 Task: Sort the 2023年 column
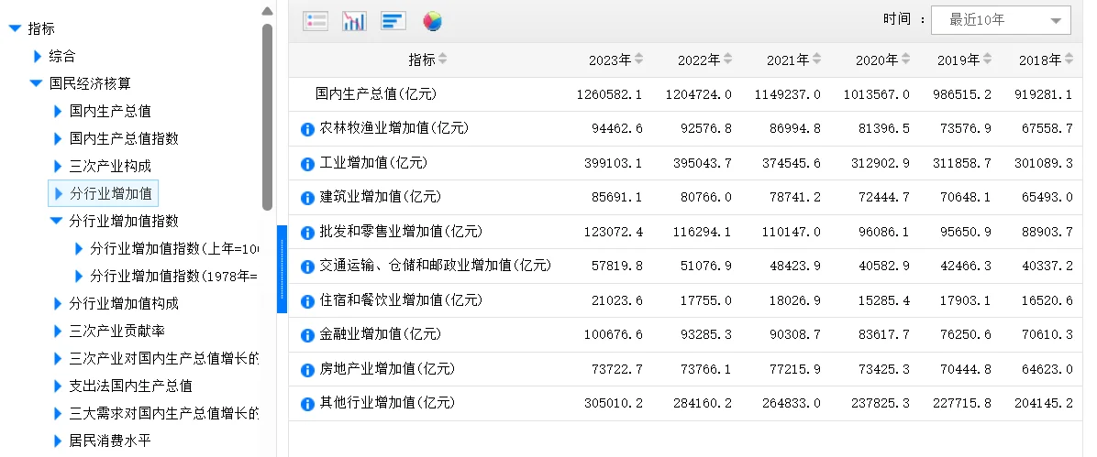[638, 60]
